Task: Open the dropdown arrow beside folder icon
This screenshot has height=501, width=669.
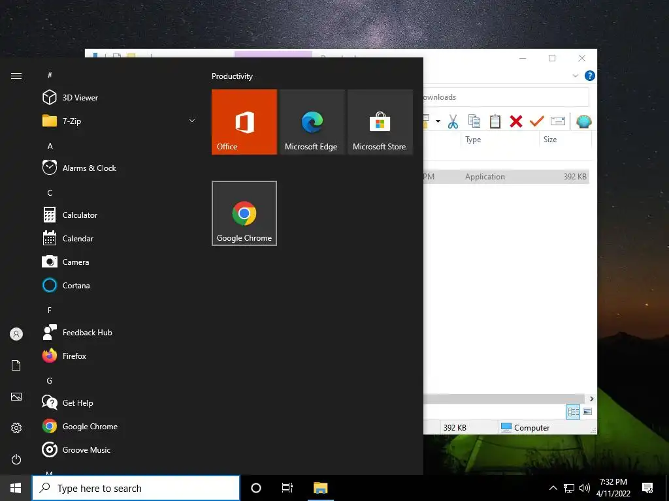Action: 438,122
